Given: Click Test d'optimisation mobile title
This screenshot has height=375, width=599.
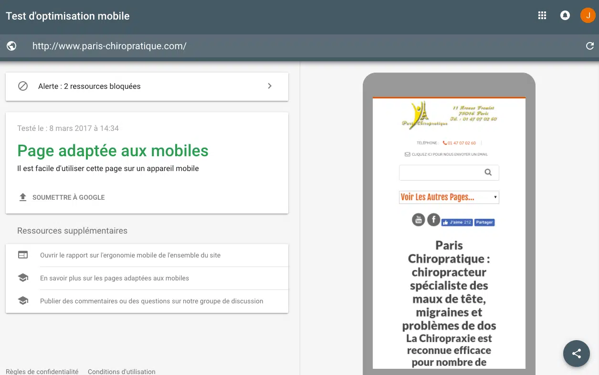Looking at the screenshot, I should click(x=68, y=16).
